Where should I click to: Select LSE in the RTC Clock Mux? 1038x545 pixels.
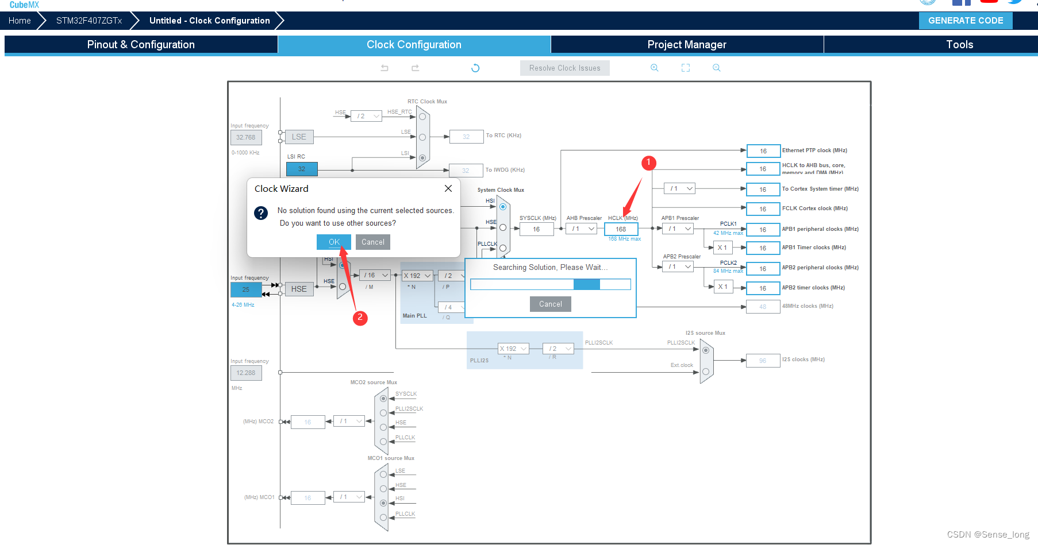click(x=422, y=137)
